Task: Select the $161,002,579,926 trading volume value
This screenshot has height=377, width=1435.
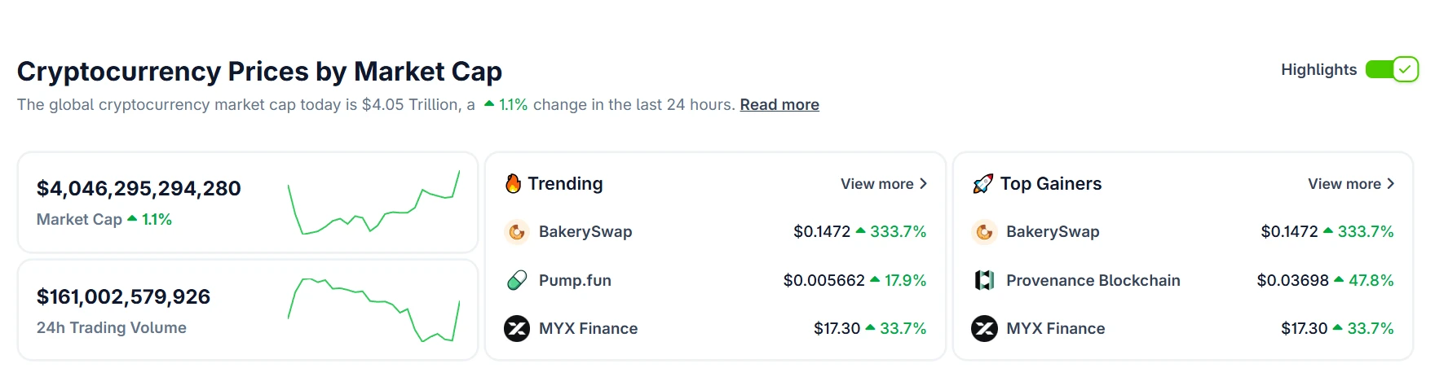Action: click(x=123, y=297)
